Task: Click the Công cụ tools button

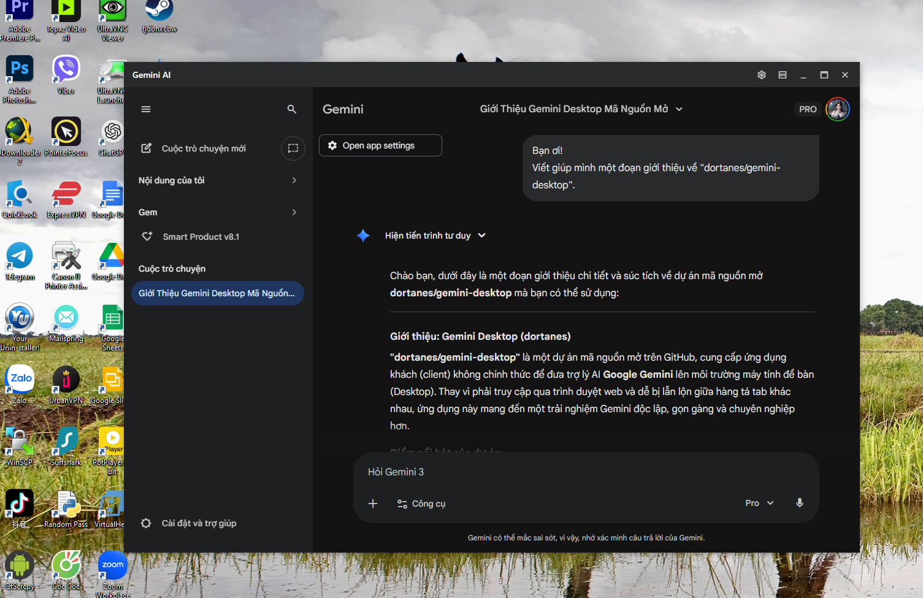Action: click(x=421, y=504)
